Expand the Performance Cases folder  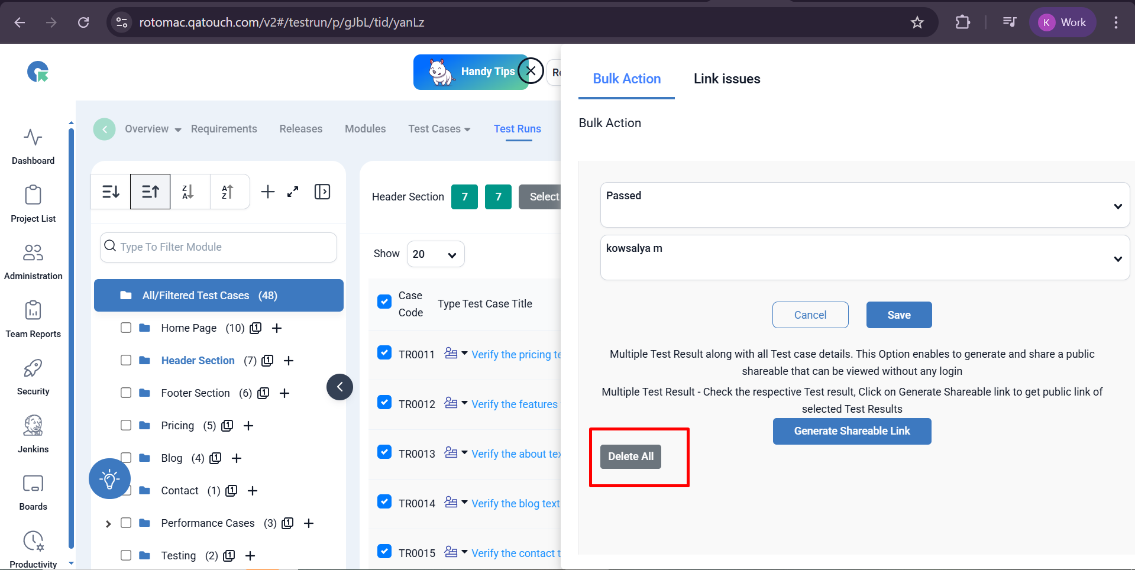(108, 523)
